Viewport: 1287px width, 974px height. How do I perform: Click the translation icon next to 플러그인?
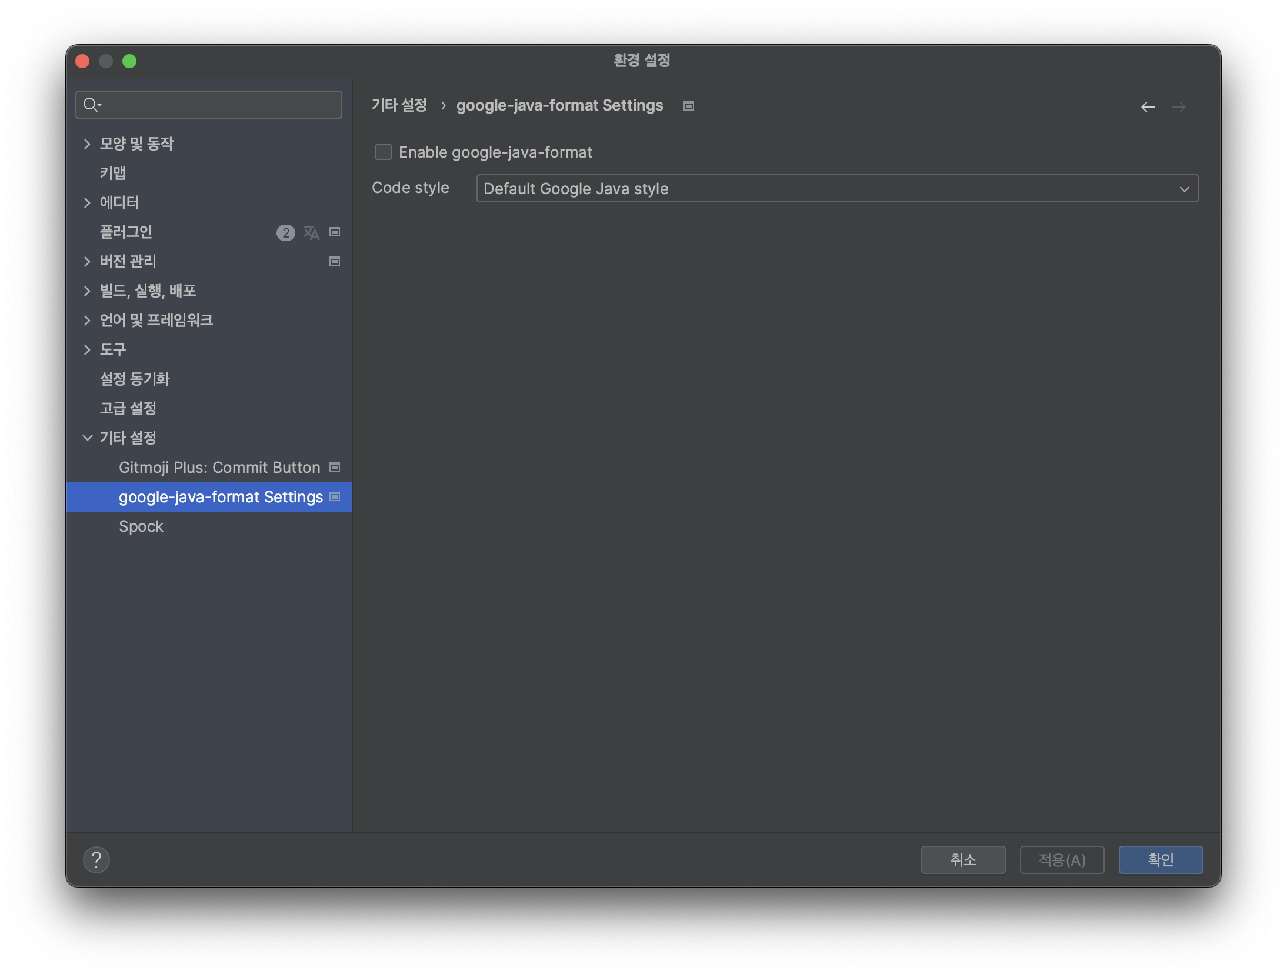(311, 232)
